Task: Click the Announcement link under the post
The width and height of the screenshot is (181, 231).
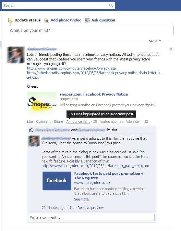Action: pos(78,122)
